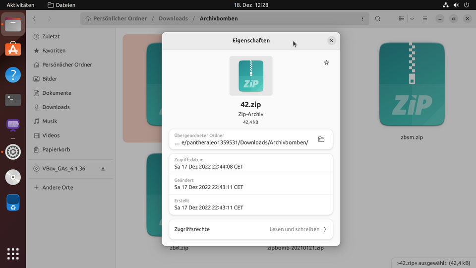This screenshot has width=476, height=268.
Task: Expand view options dropdown arrow
Action: tap(412, 19)
